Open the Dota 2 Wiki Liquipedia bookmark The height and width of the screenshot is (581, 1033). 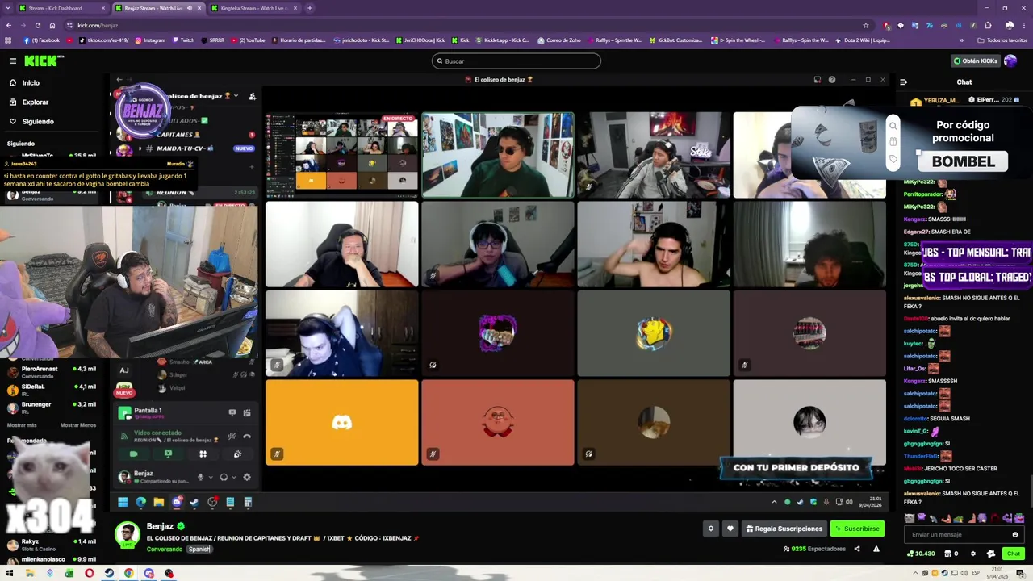pos(863,40)
